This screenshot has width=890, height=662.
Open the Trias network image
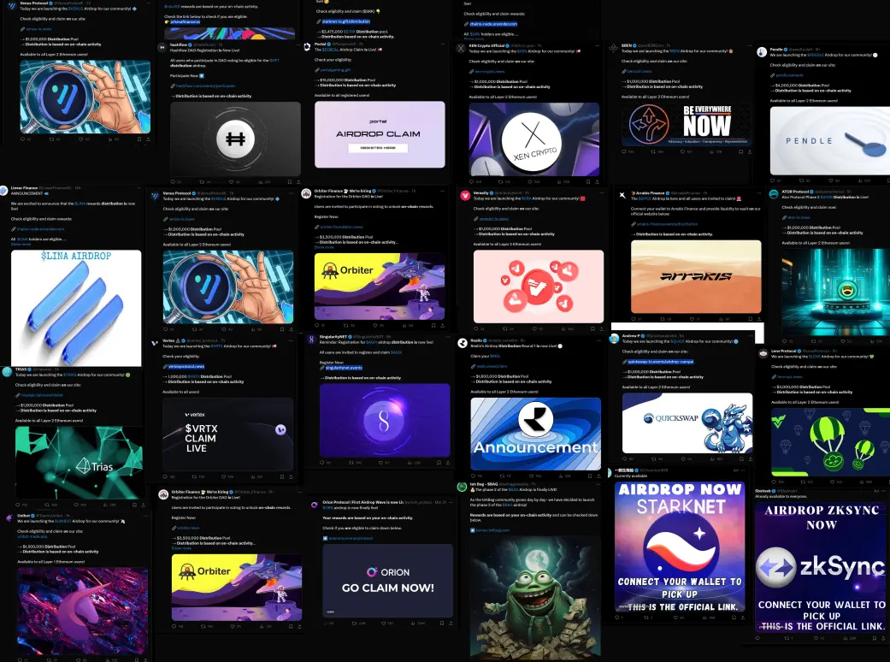coord(79,463)
